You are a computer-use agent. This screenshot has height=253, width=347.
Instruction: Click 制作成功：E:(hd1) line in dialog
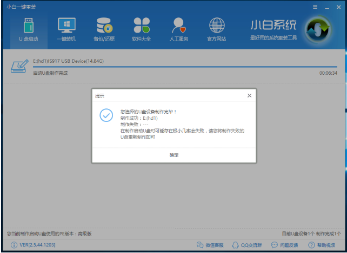139,118
